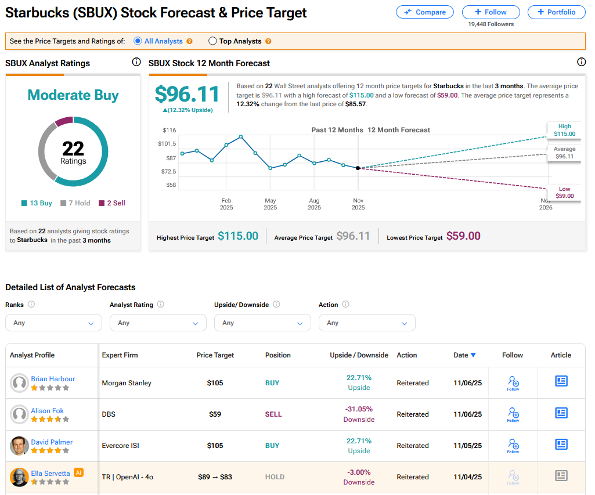Open Alison Fok analyst profile link
The image size is (595, 495).
pyautogui.click(x=48, y=410)
